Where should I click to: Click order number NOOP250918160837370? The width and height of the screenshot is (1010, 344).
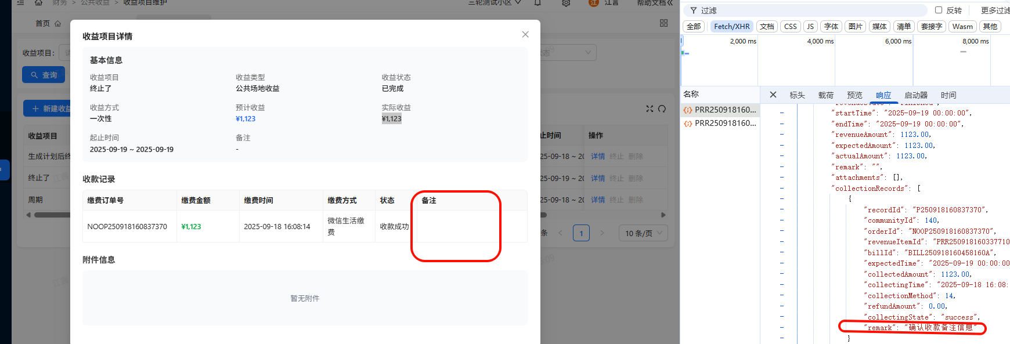[127, 227]
